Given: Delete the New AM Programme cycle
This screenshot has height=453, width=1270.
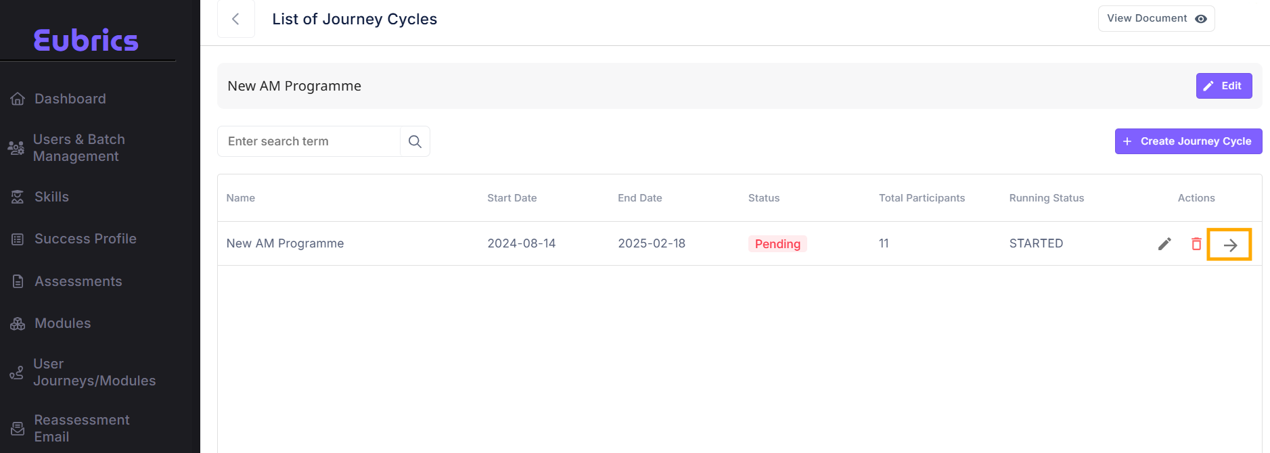Looking at the screenshot, I should 1196,244.
